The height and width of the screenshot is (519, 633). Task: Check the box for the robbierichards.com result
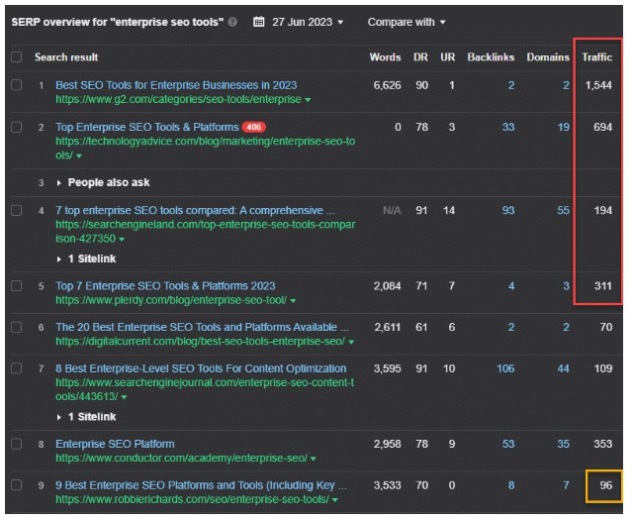coord(17,485)
